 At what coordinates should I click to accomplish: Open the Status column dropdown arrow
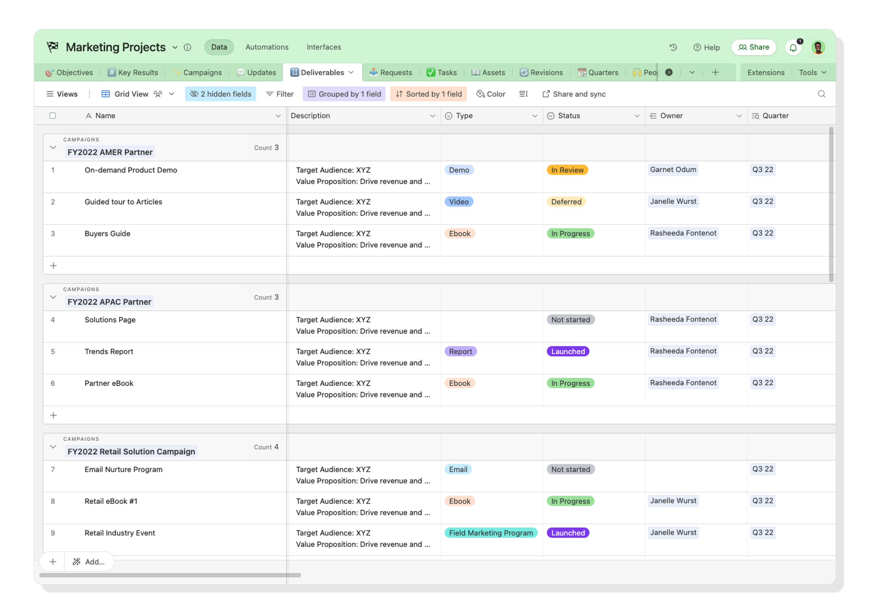point(637,116)
